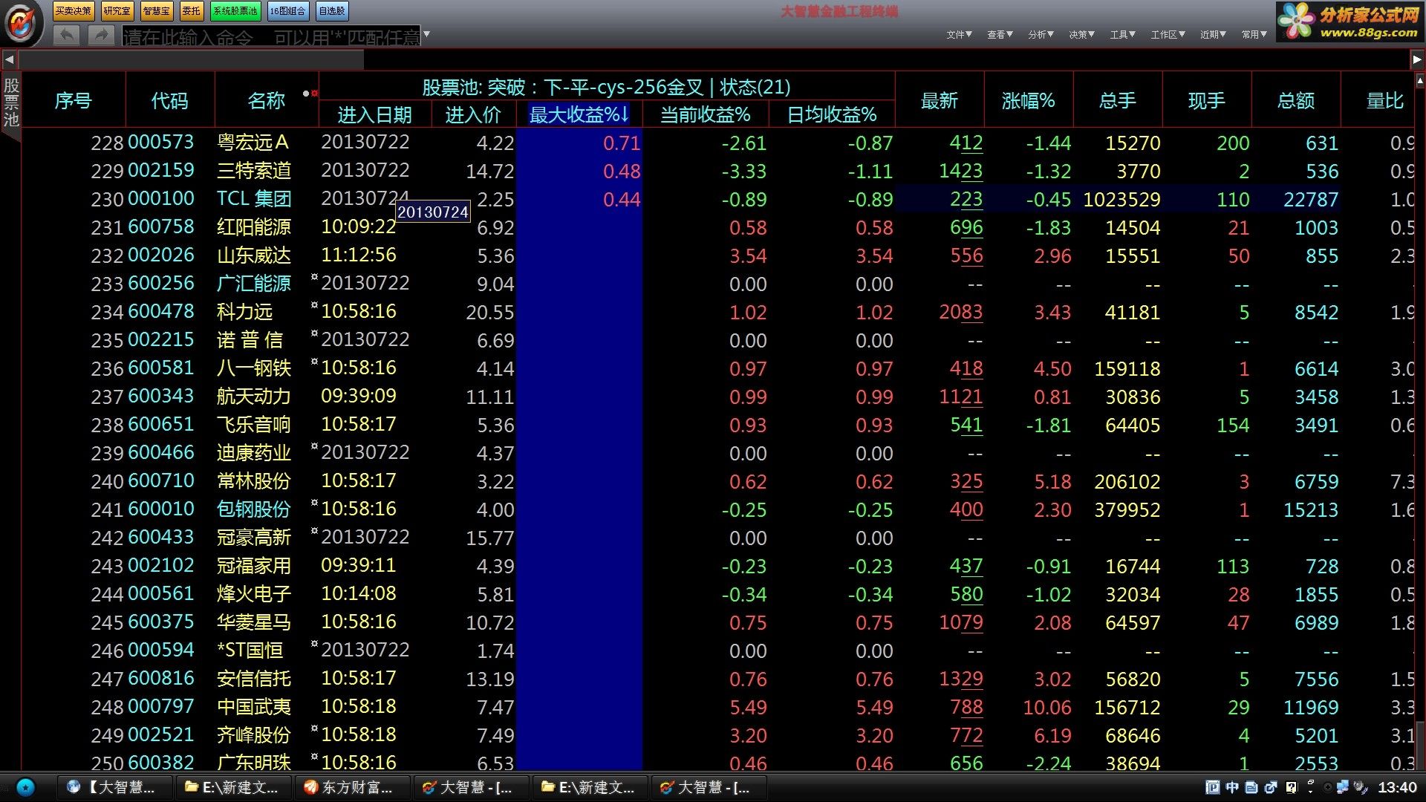The height and width of the screenshot is (802, 1426).
Task: Select stock row 八一钢铁
Action: click(717, 368)
